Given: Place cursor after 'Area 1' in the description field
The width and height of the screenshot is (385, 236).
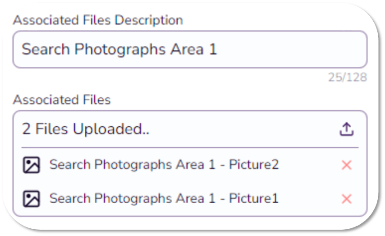Looking at the screenshot, I should [x=218, y=49].
